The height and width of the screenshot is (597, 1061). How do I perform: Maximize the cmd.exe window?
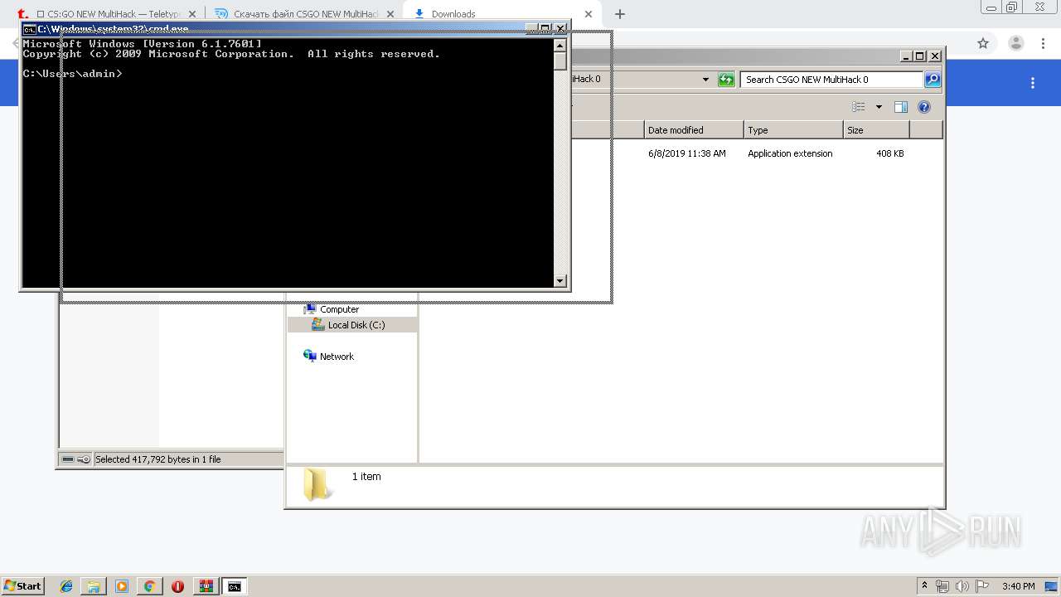[545, 28]
